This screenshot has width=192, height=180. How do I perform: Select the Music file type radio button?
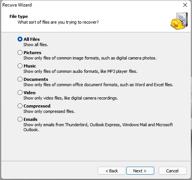20,66
